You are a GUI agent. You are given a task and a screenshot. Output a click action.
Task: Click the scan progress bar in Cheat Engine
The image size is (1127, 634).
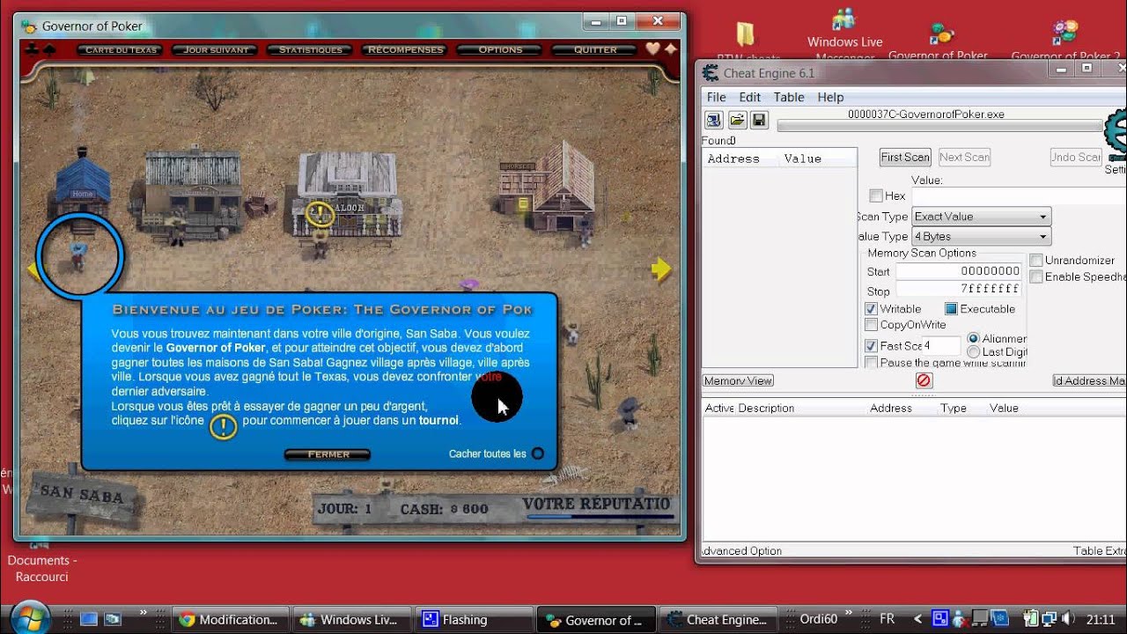(939, 126)
